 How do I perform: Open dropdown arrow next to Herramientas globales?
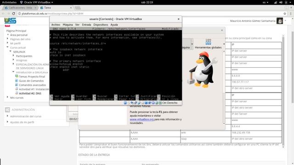pyautogui.click(x=224, y=44)
